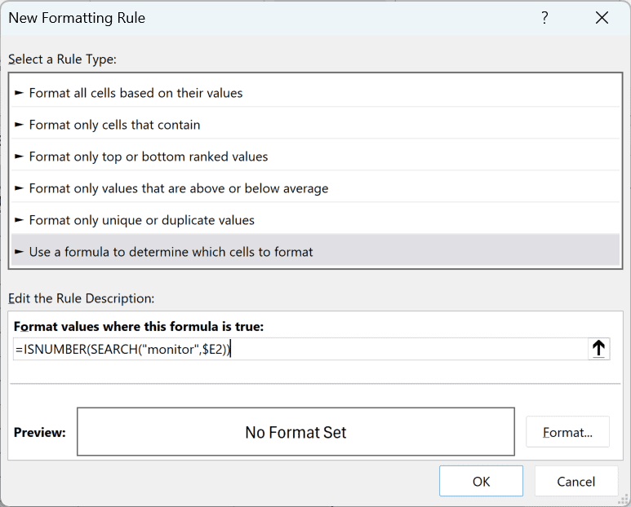Screen dimensions: 631x507
Task: Click the 'Select a Rule Type:' label
Action: (62, 60)
